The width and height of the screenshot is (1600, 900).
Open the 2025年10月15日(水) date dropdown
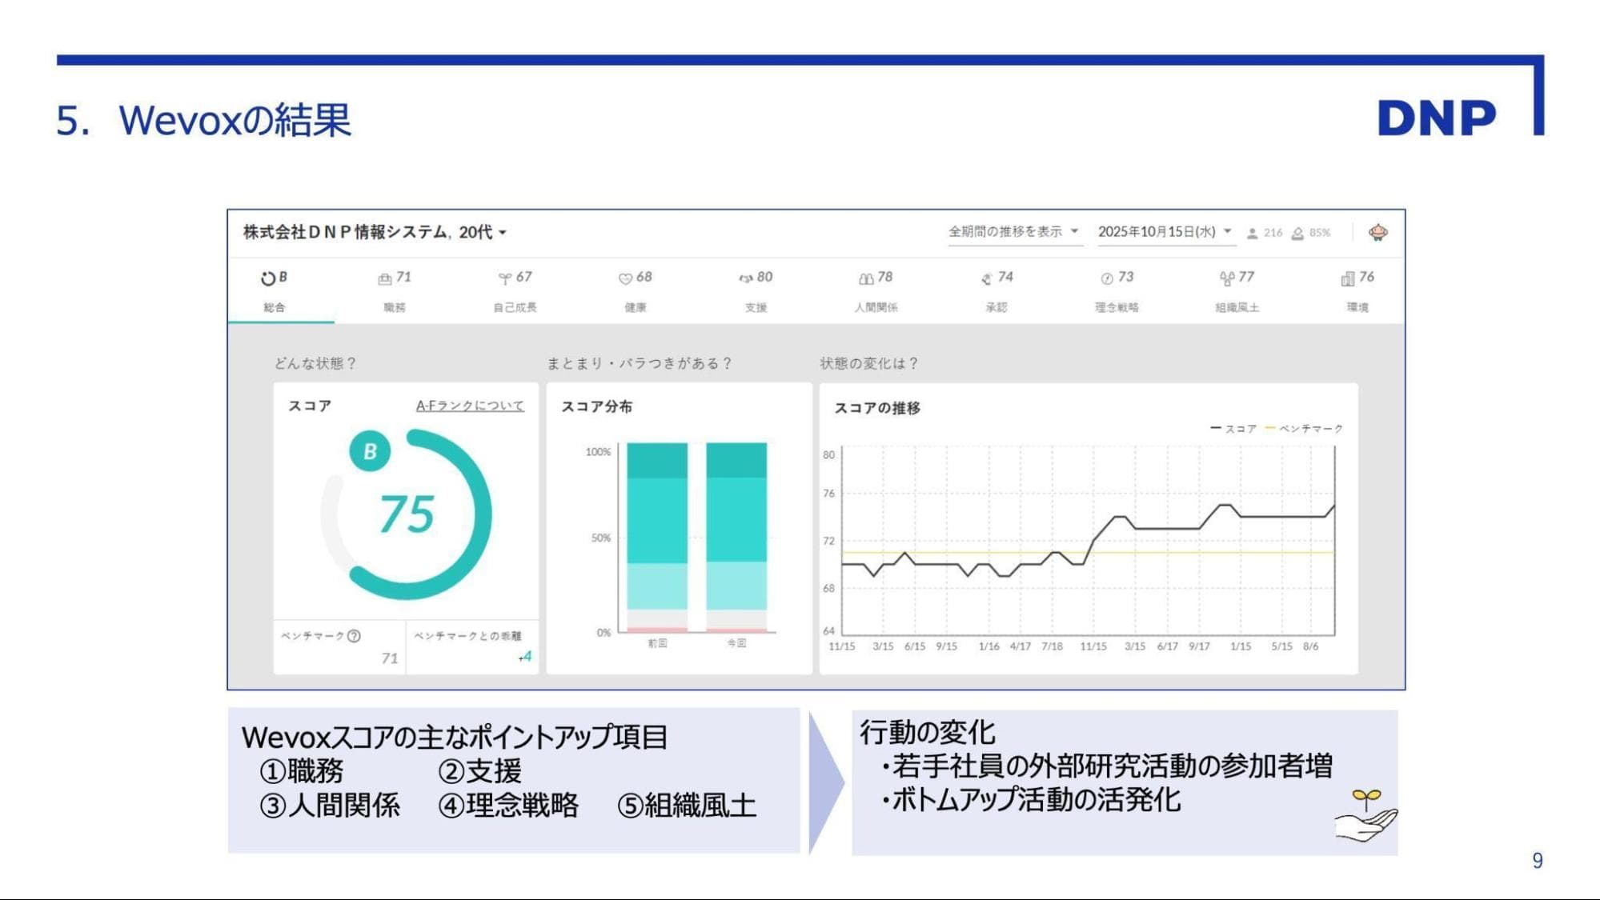click(1164, 232)
